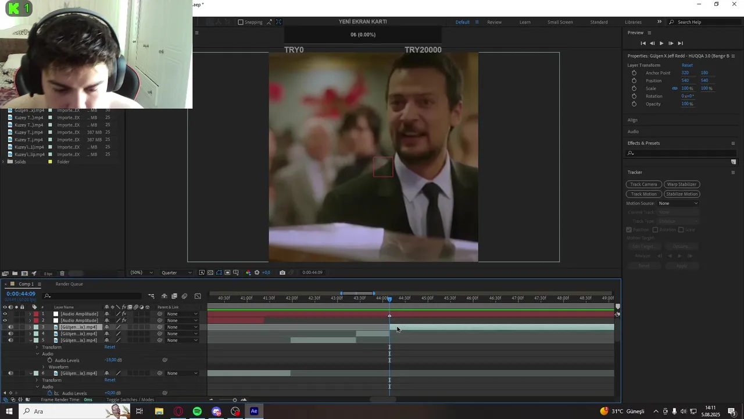Mute audio of layer 4

pos(10,334)
